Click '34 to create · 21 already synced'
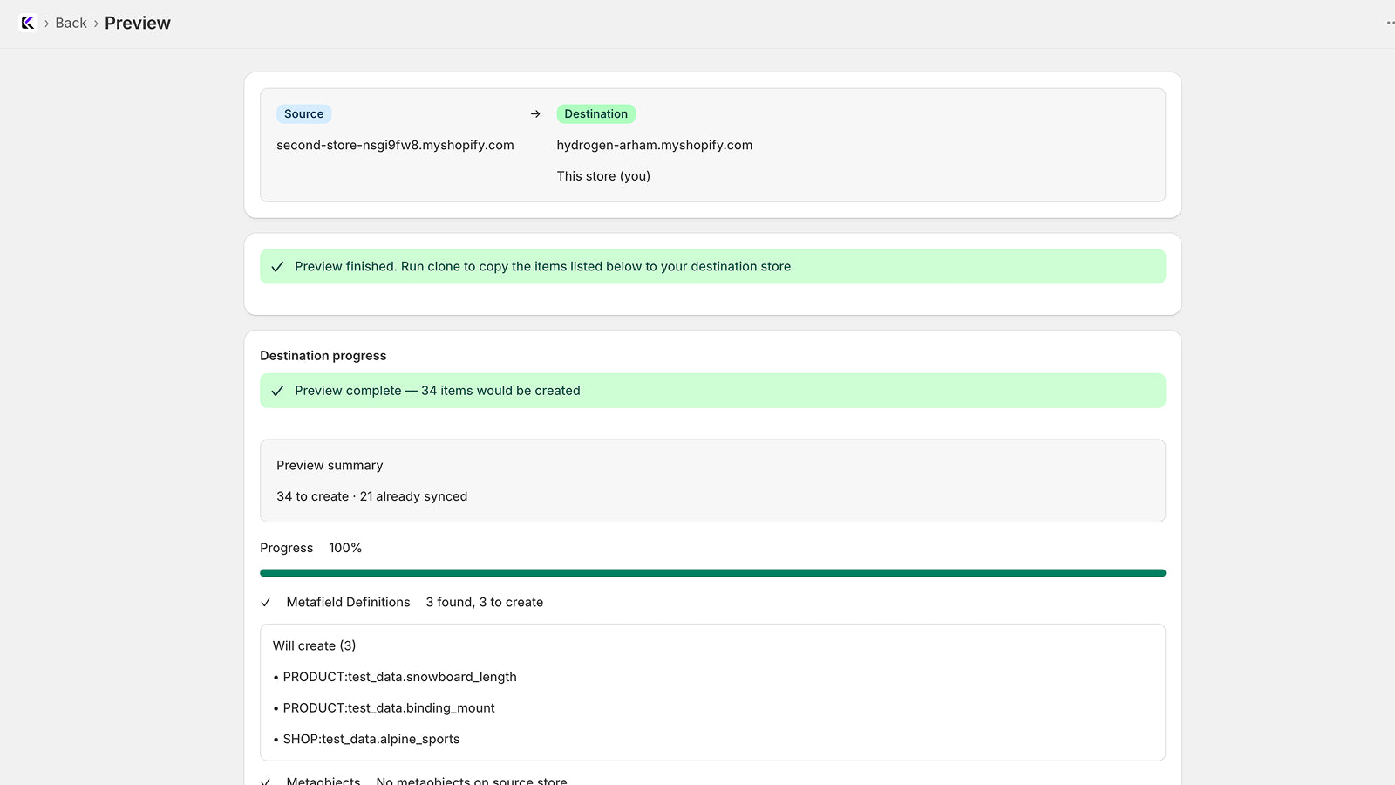1395x785 pixels. click(x=372, y=496)
